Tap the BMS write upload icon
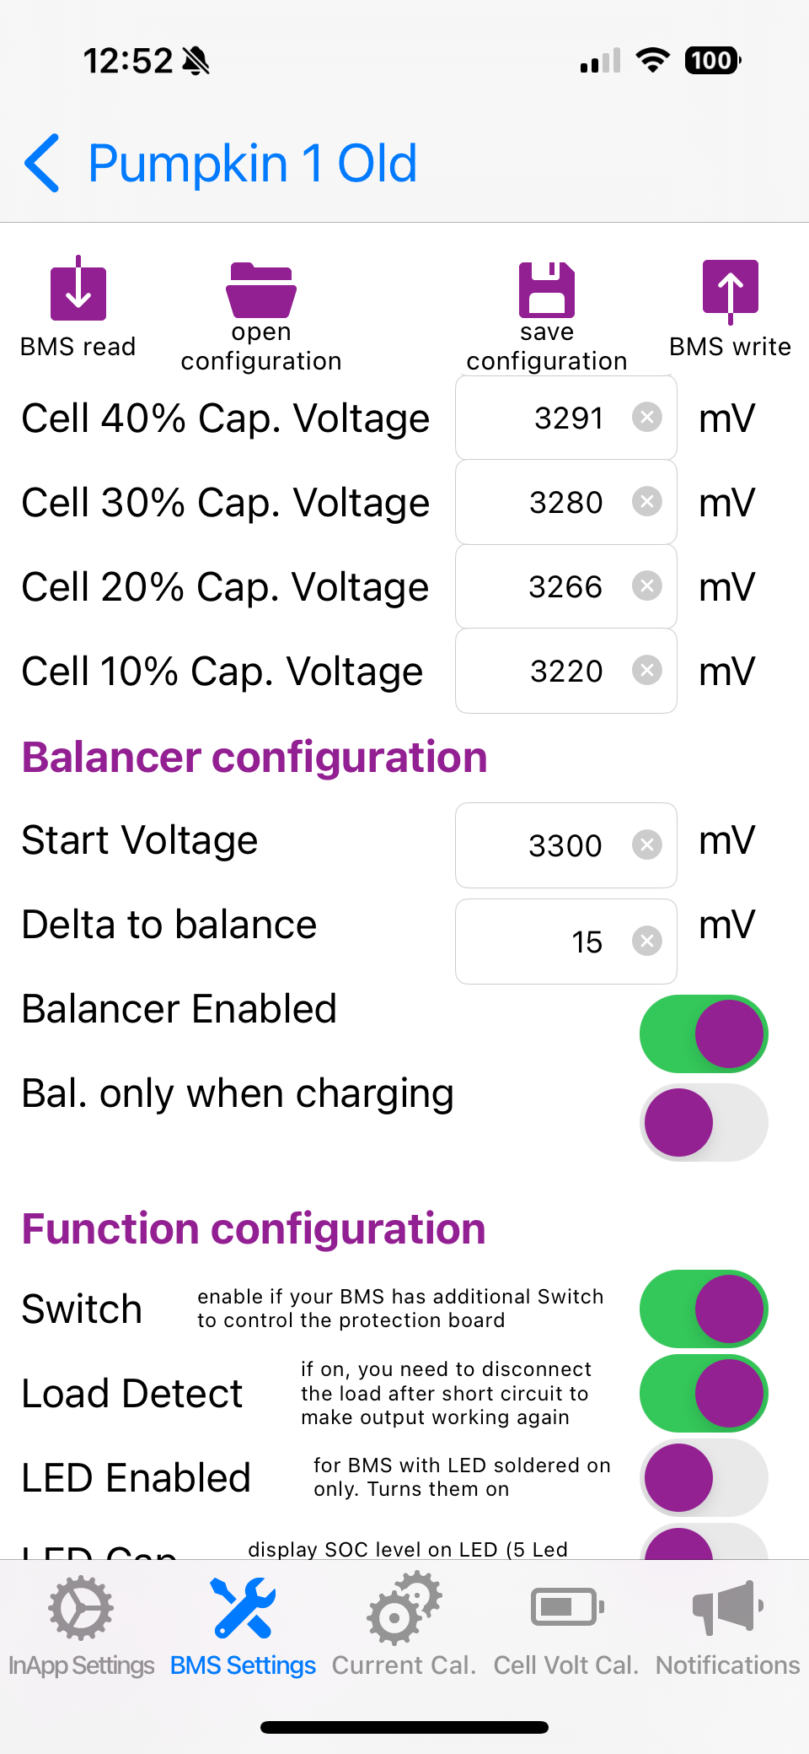809x1754 pixels. pos(730,291)
